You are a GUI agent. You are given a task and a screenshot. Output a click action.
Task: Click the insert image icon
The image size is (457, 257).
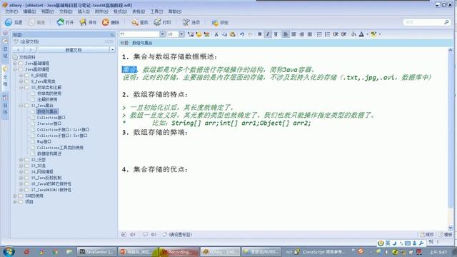tap(191, 34)
